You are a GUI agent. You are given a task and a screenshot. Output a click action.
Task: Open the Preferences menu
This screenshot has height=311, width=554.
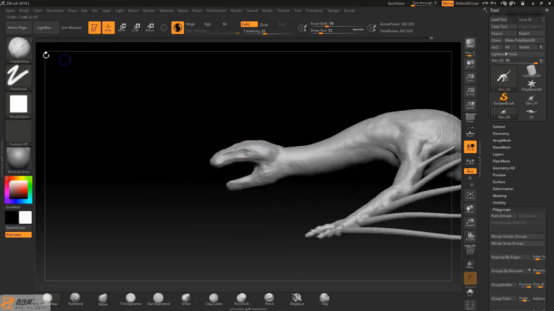tap(216, 10)
